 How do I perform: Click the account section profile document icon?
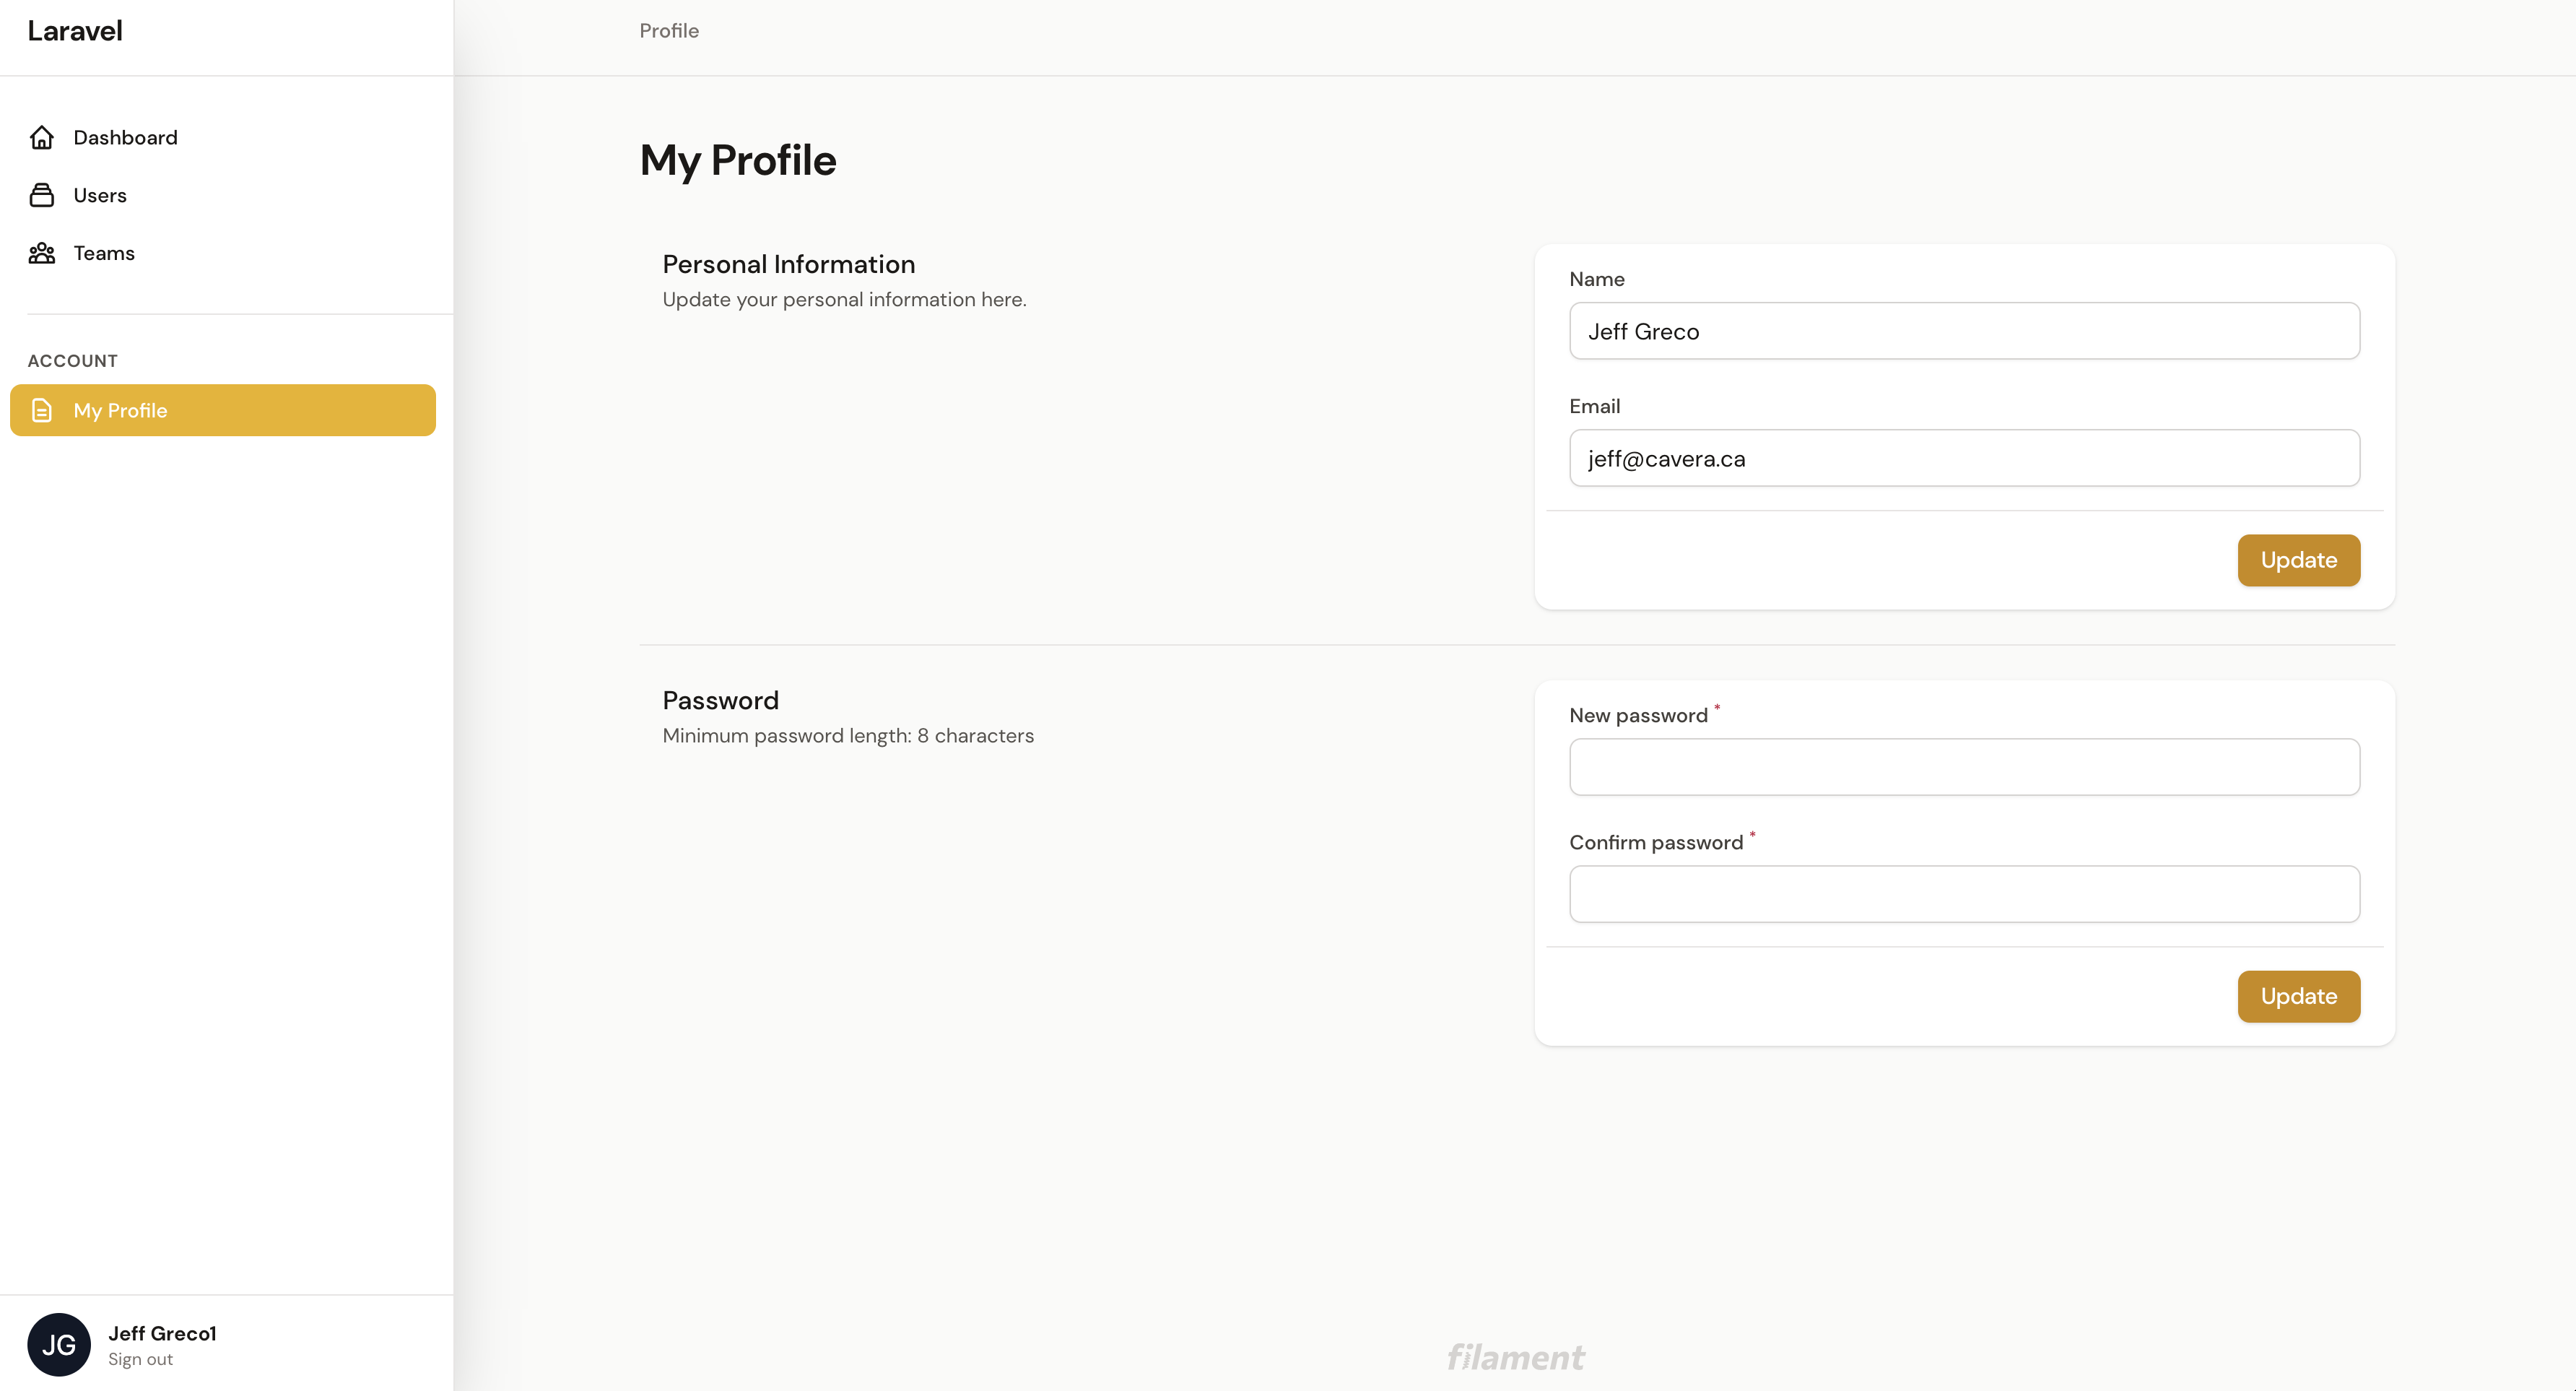click(x=41, y=409)
